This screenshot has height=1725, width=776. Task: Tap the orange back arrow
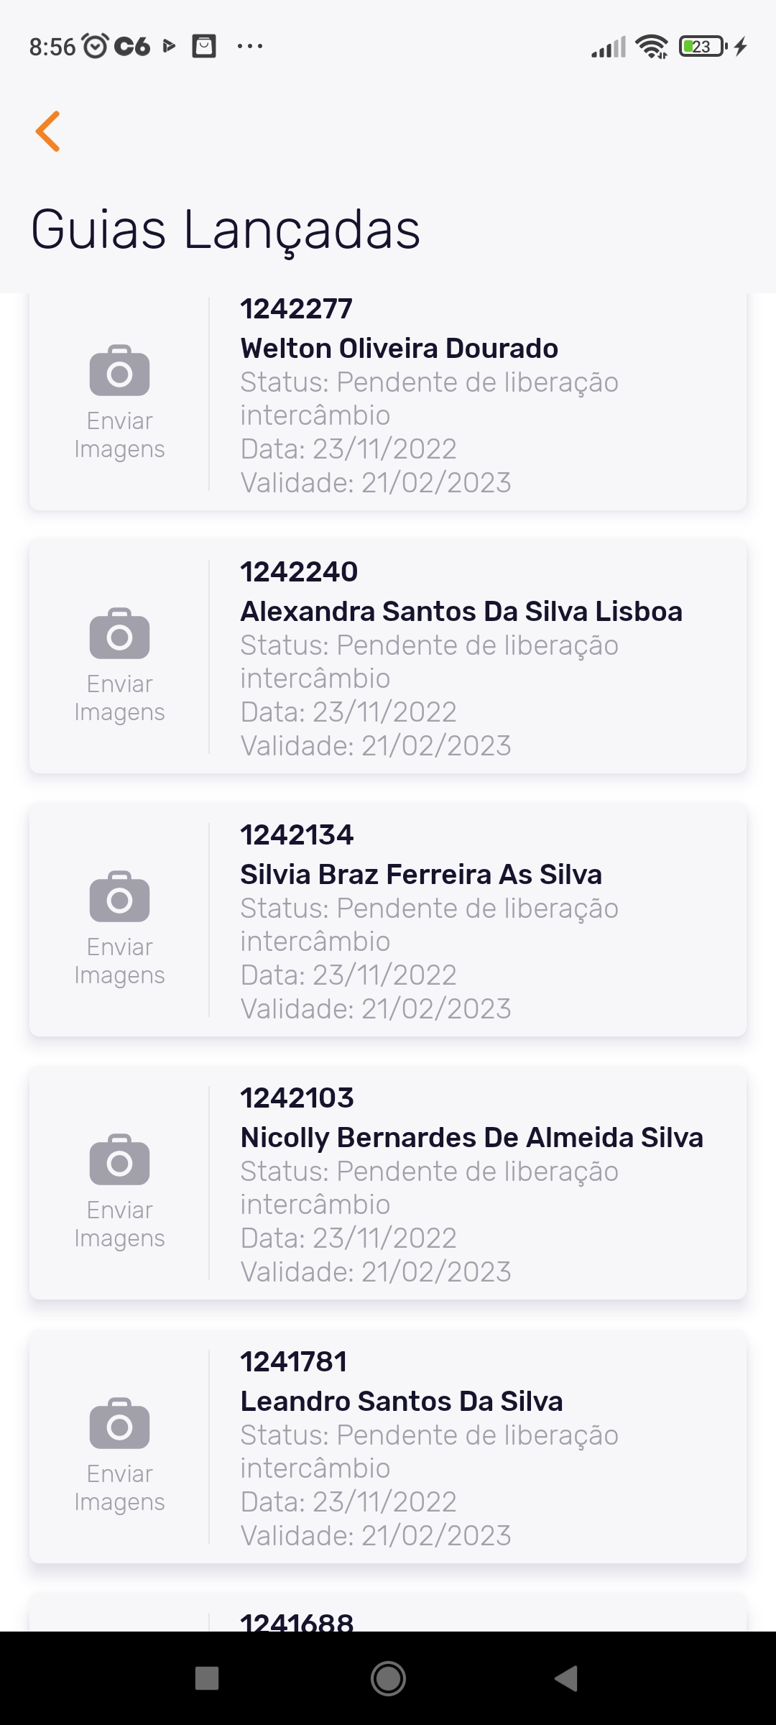[x=48, y=132]
